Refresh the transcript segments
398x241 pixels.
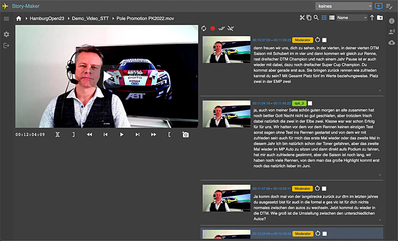(x=204, y=28)
